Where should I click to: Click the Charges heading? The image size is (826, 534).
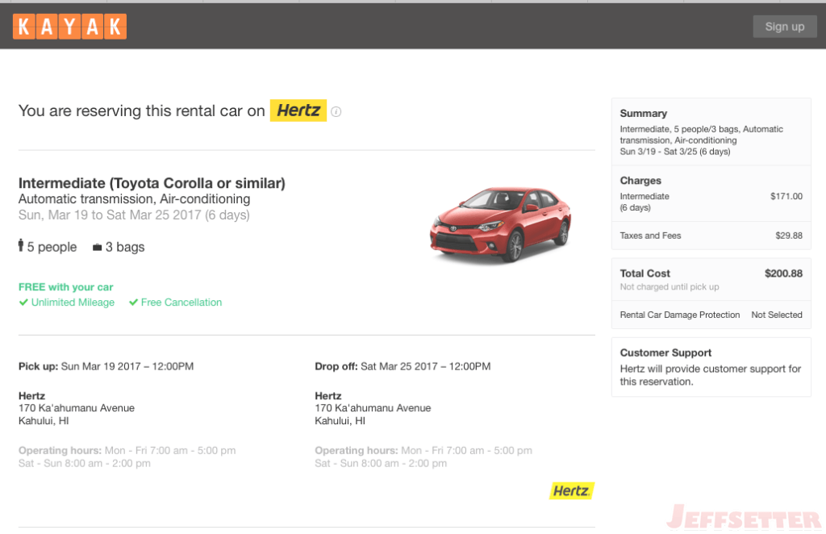640,181
